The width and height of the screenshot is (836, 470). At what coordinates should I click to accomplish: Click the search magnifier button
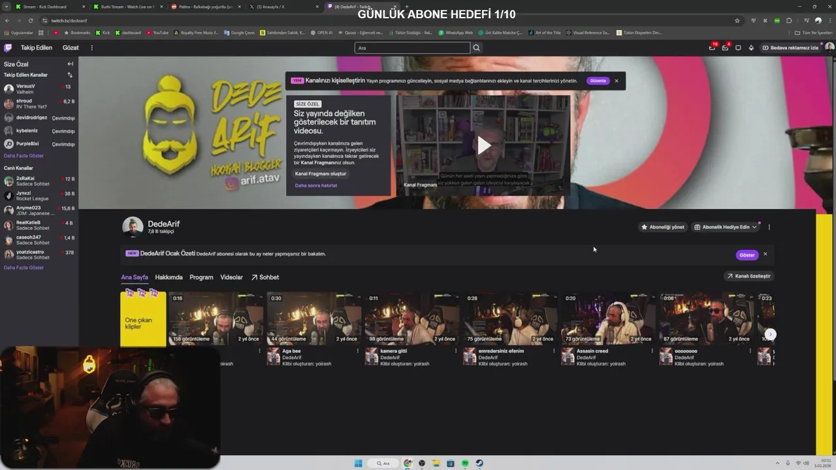pyautogui.click(x=476, y=48)
